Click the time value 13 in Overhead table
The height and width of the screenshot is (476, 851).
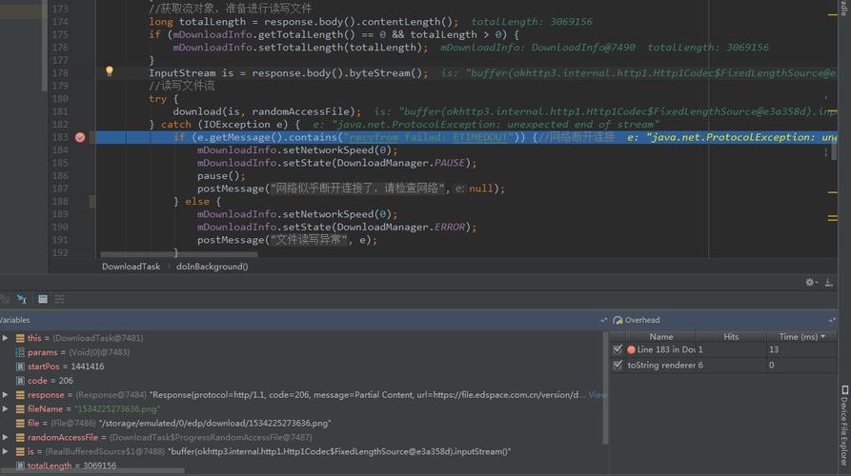774,349
